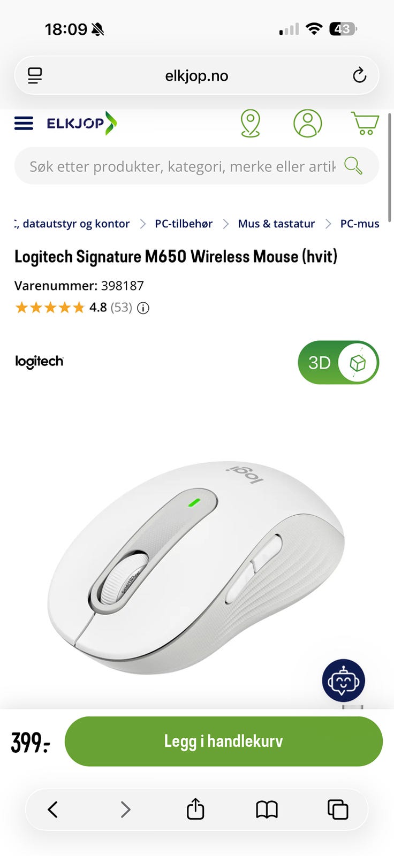Open the chatbot assistant icon

click(x=344, y=681)
